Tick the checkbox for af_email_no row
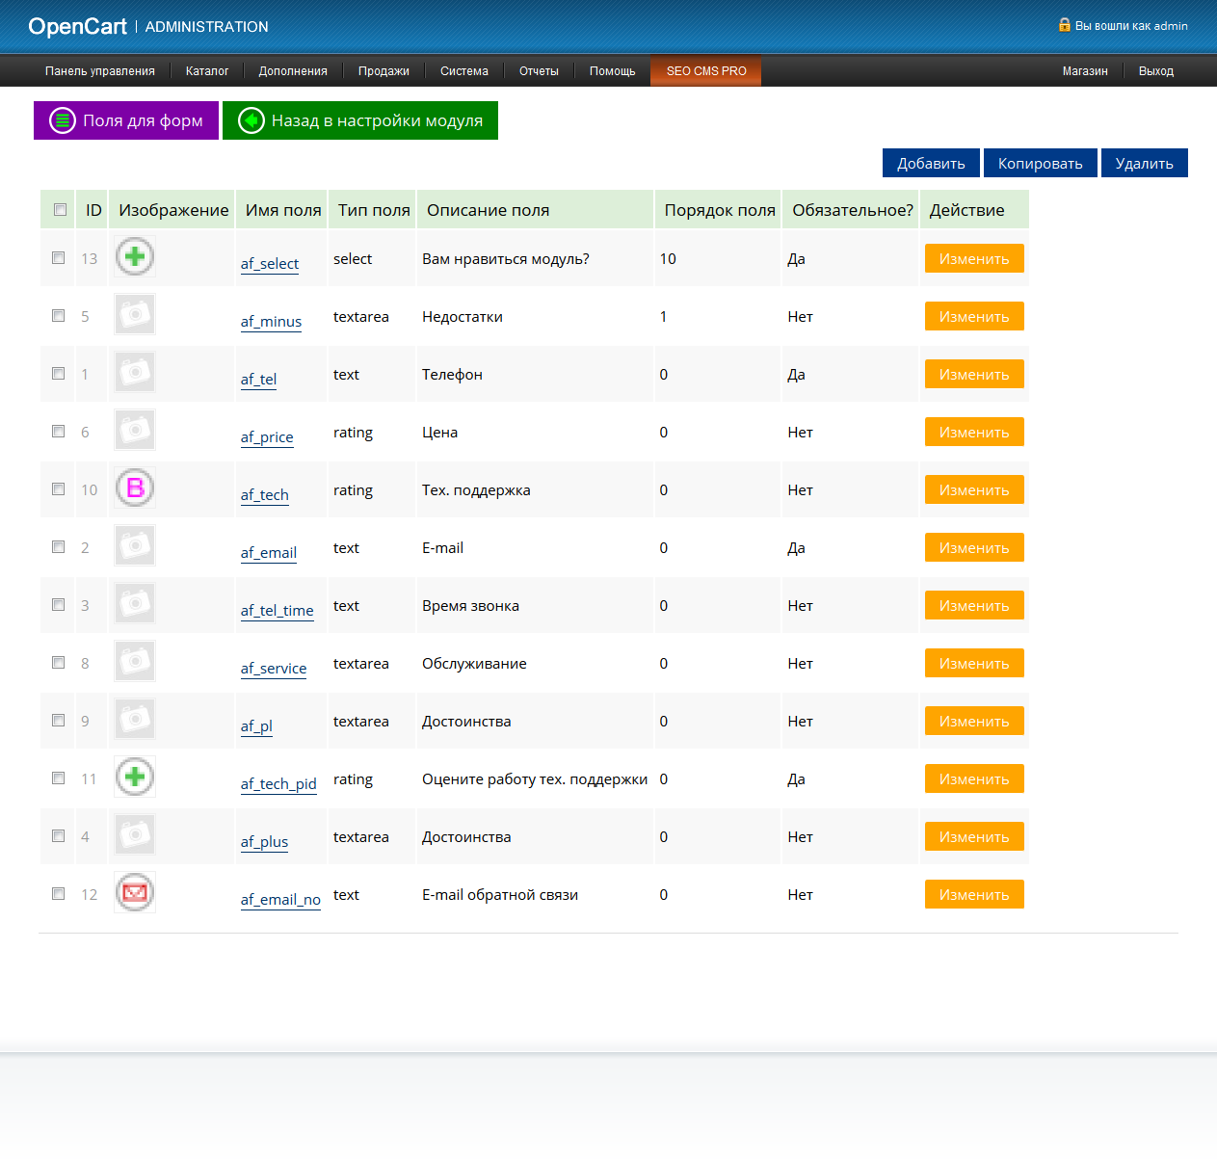1217x1160 pixels. coord(59,894)
